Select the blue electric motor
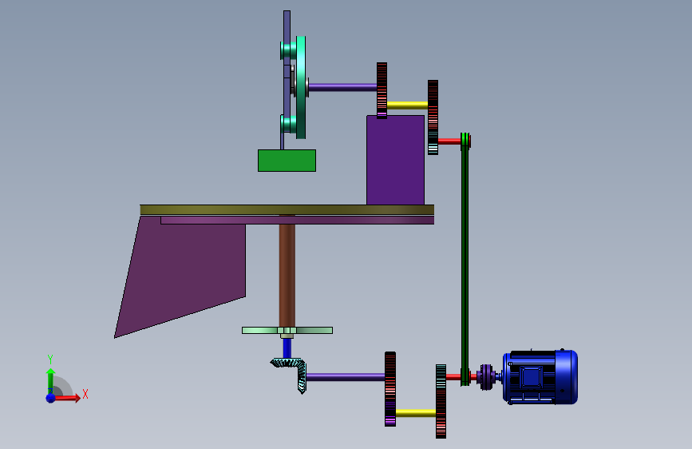 [x=540, y=376]
